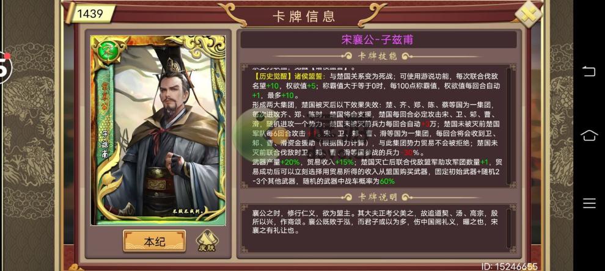
Task: Tap the green 宋 faction badge
Action: [x=105, y=51]
